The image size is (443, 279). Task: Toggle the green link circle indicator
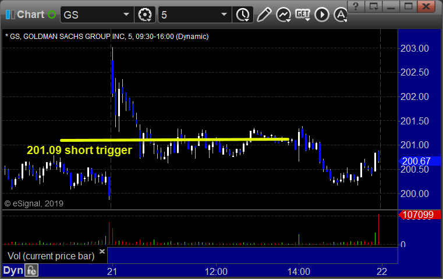point(52,15)
